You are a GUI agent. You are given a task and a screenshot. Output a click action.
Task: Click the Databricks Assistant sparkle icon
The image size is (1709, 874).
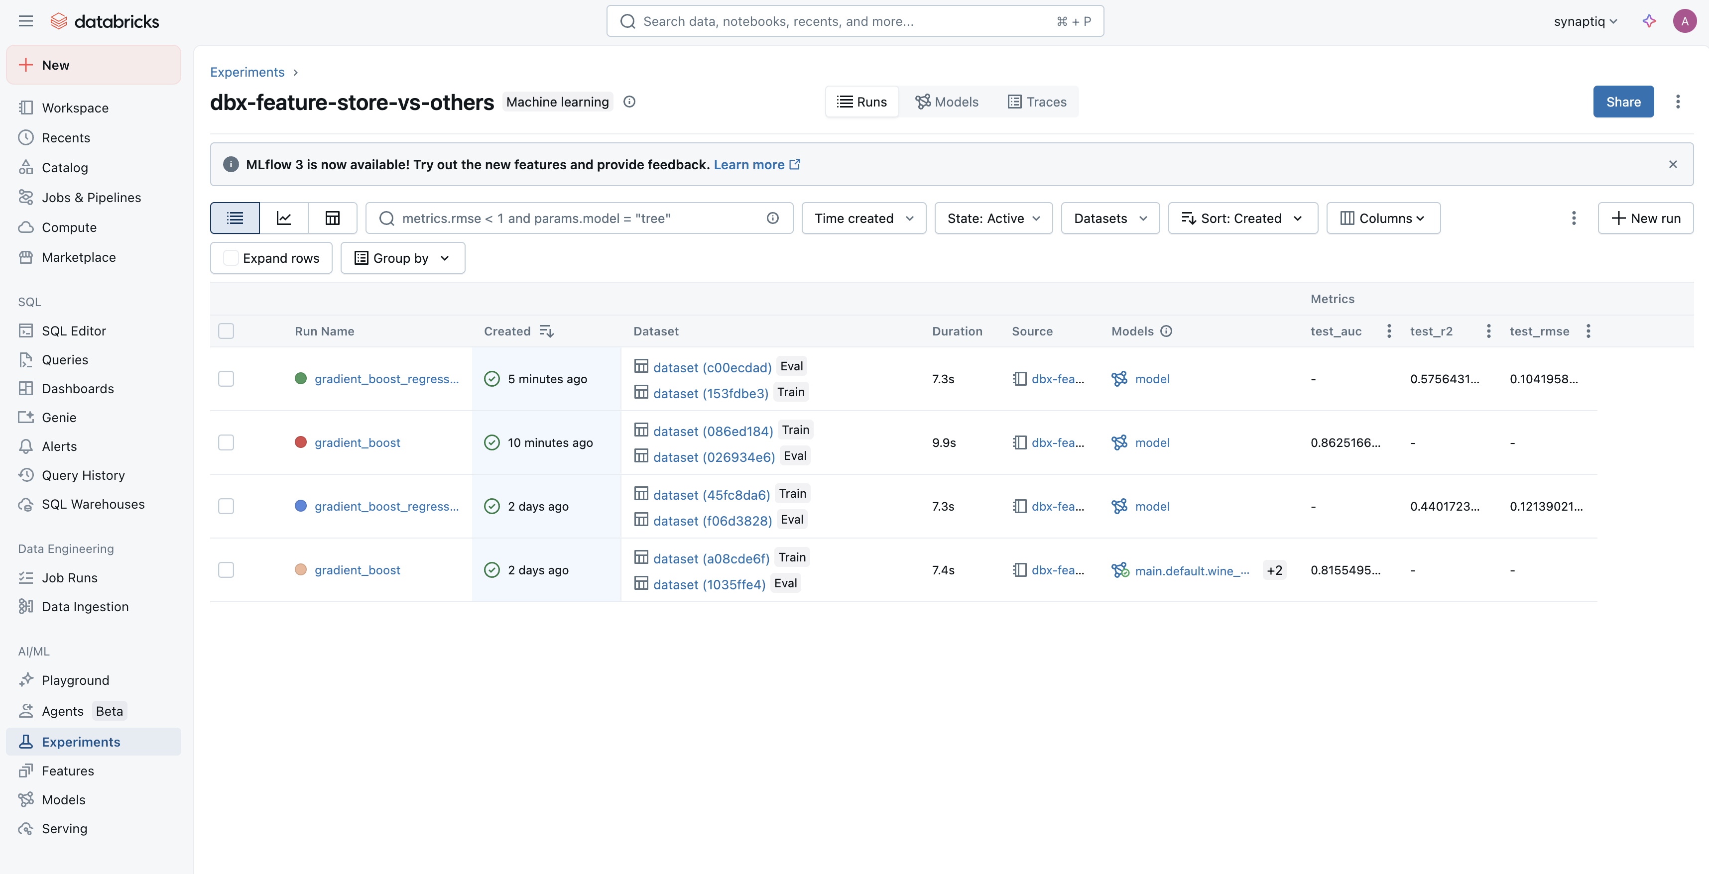1649,21
